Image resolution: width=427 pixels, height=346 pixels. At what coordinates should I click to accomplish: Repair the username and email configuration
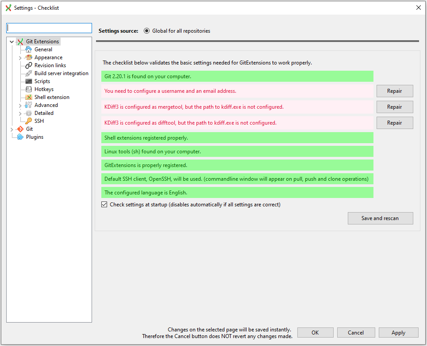(394, 91)
